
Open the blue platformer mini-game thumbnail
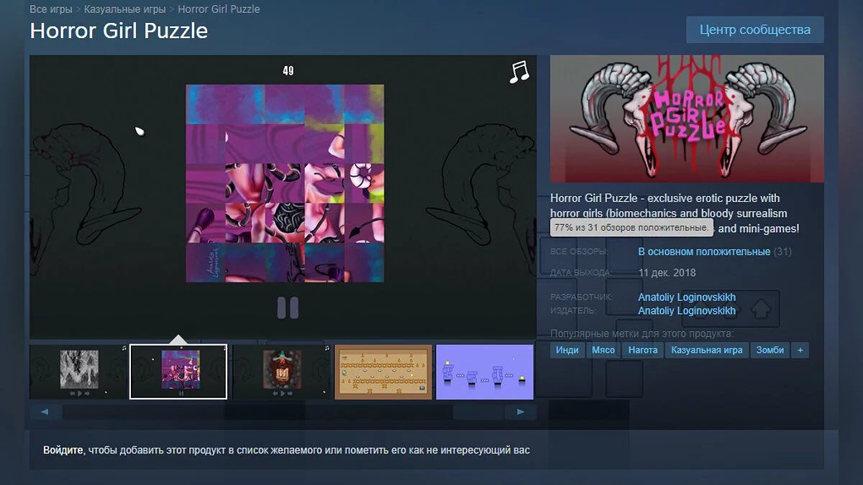(485, 371)
